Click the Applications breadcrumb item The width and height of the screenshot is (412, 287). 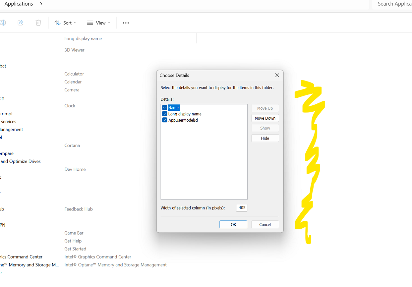pos(19,4)
